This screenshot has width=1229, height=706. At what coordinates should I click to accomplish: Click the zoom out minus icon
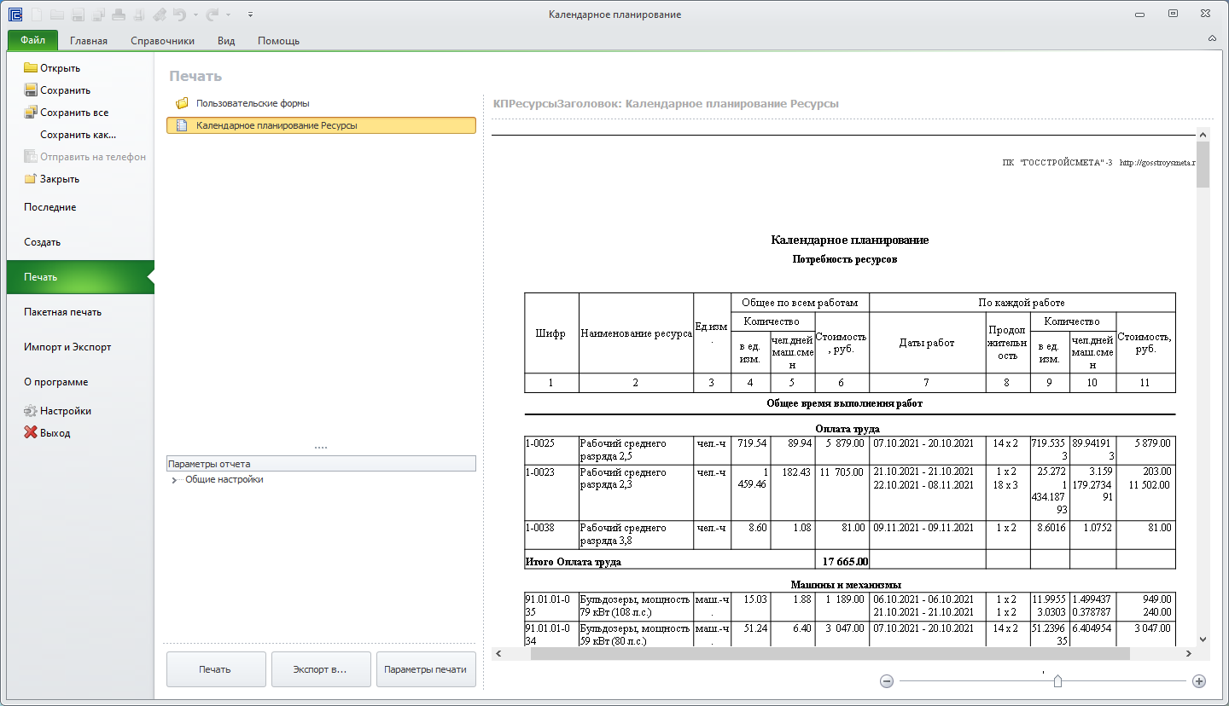coord(887,681)
